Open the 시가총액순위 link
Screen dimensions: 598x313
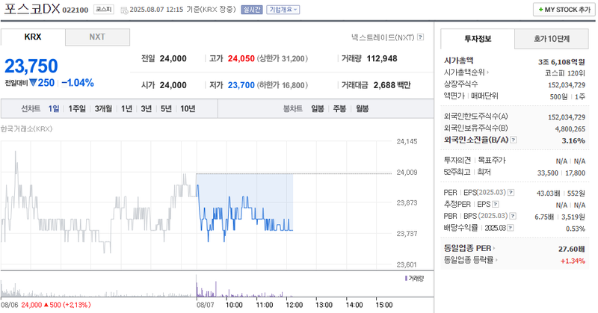pyautogui.click(x=466, y=72)
